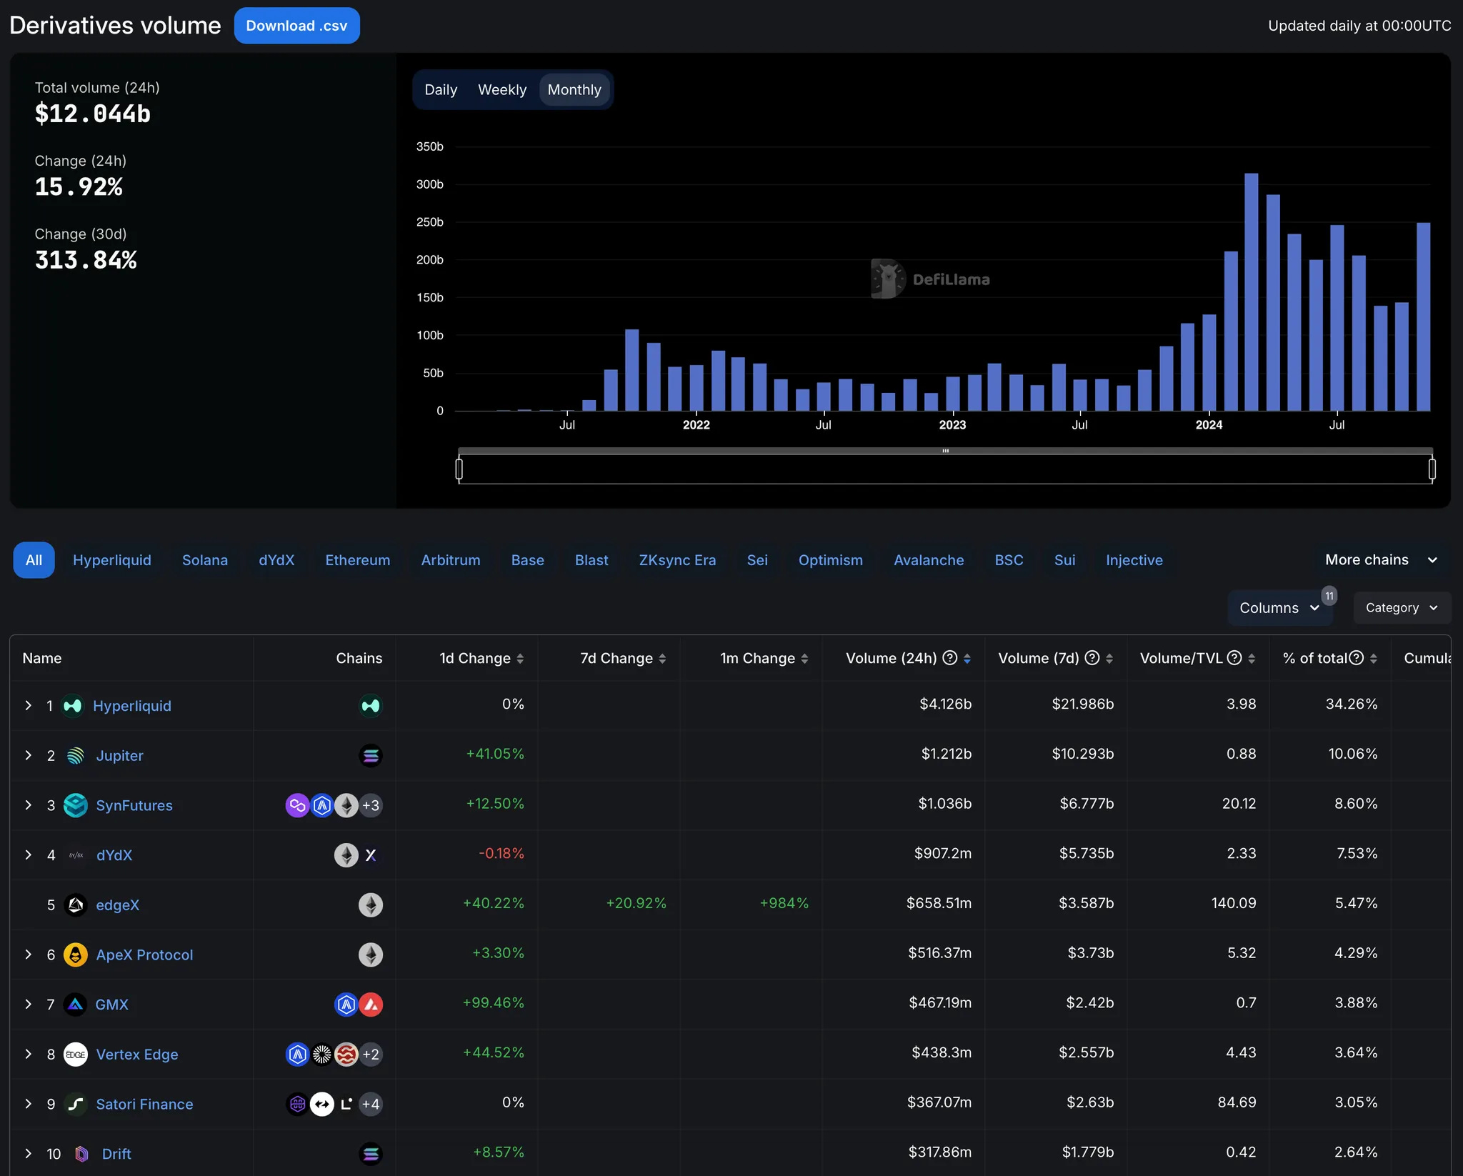The height and width of the screenshot is (1176, 1463).
Task: Open the Columns dropdown
Action: [1279, 608]
